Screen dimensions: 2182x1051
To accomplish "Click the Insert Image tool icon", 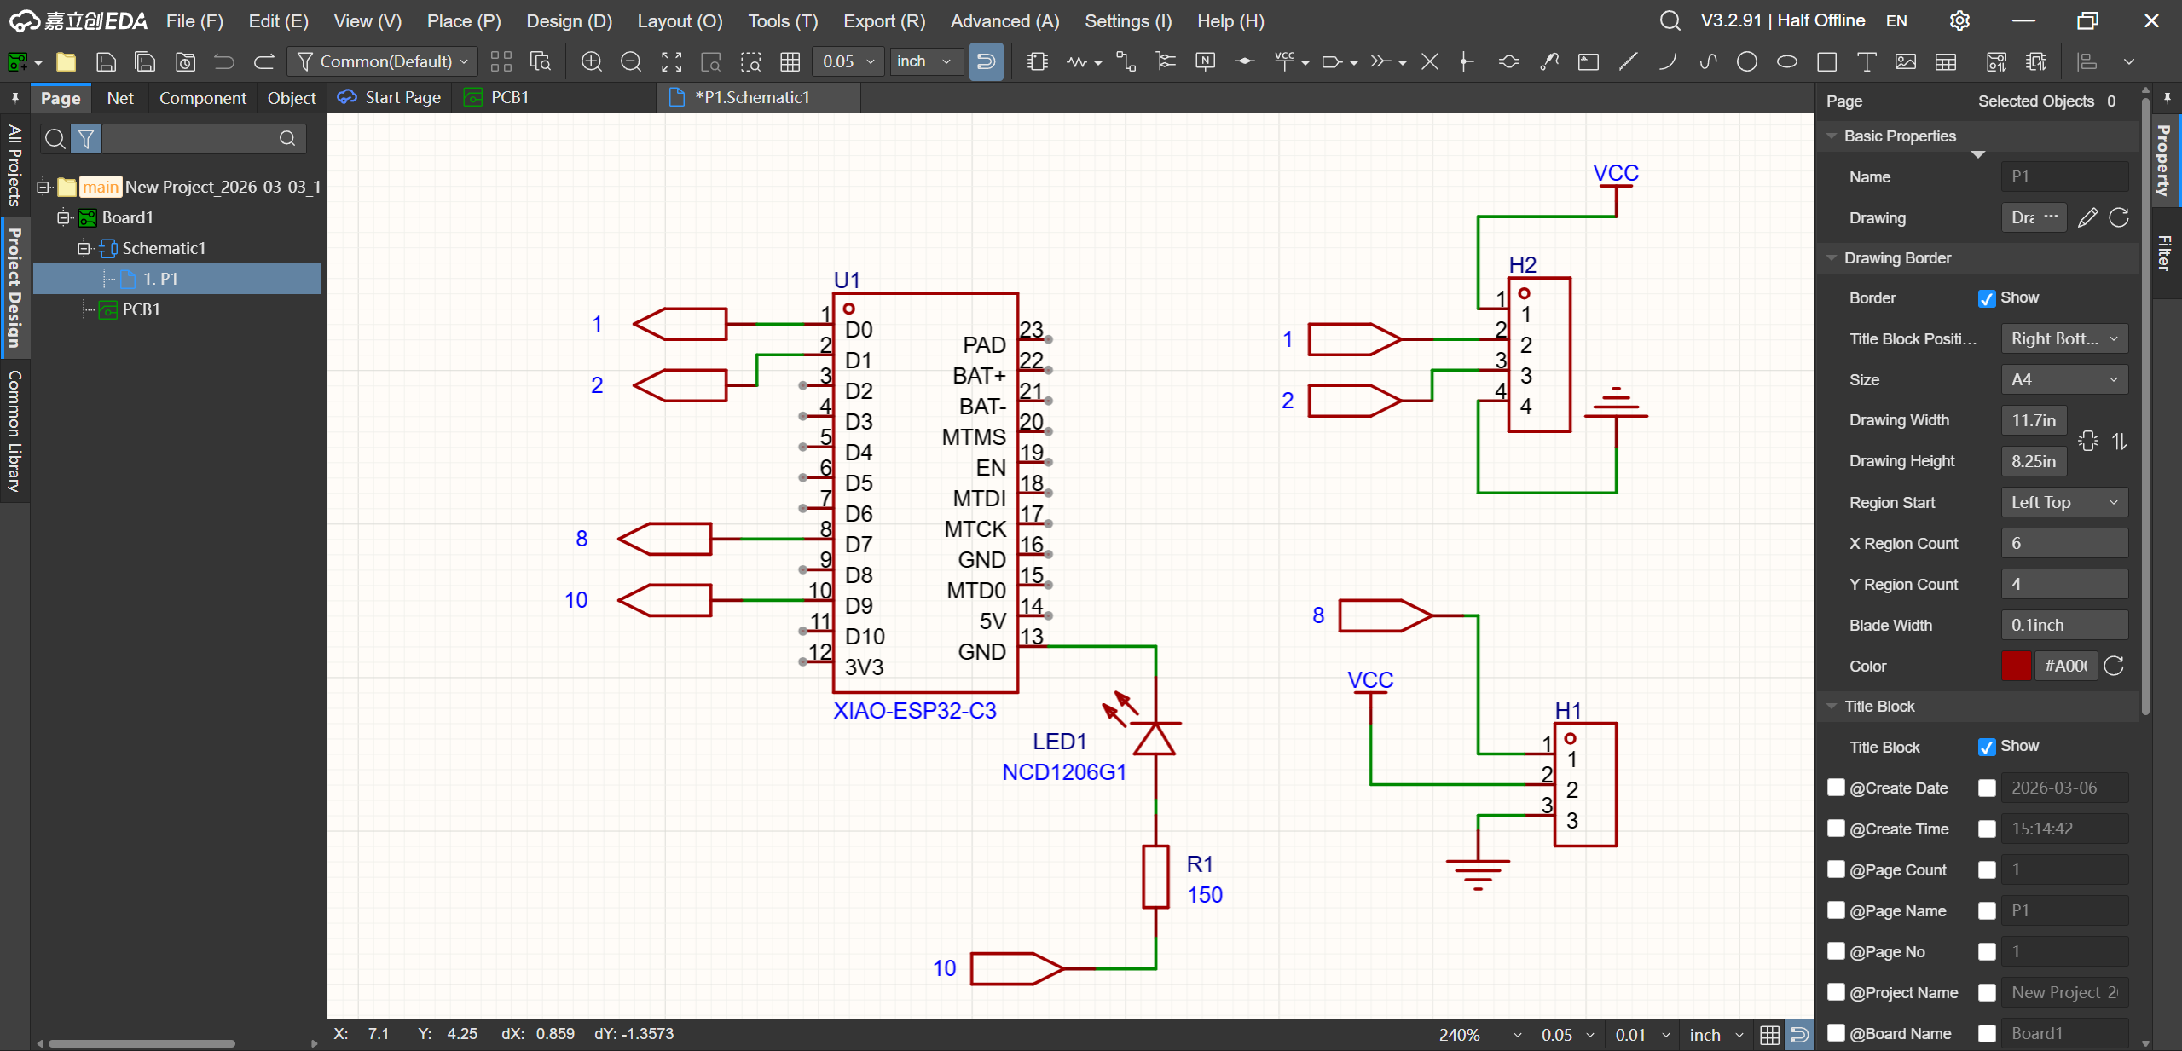I will coord(1905,61).
